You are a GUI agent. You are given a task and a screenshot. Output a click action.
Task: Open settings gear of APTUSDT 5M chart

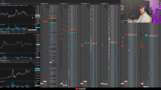[8, 3]
